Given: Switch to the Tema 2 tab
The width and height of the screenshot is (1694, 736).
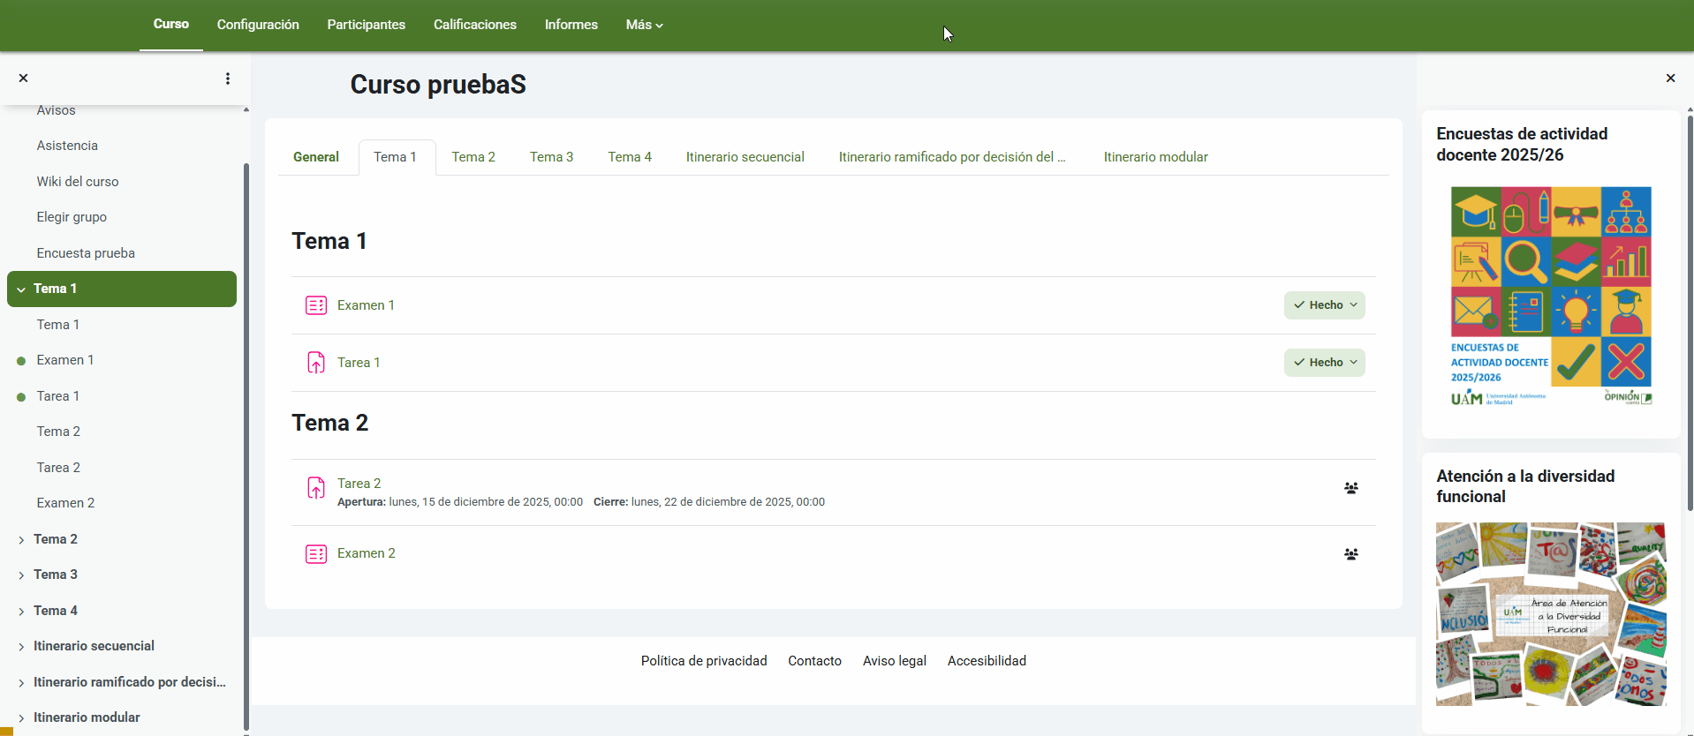Looking at the screenshot, I should click(473, 157).
